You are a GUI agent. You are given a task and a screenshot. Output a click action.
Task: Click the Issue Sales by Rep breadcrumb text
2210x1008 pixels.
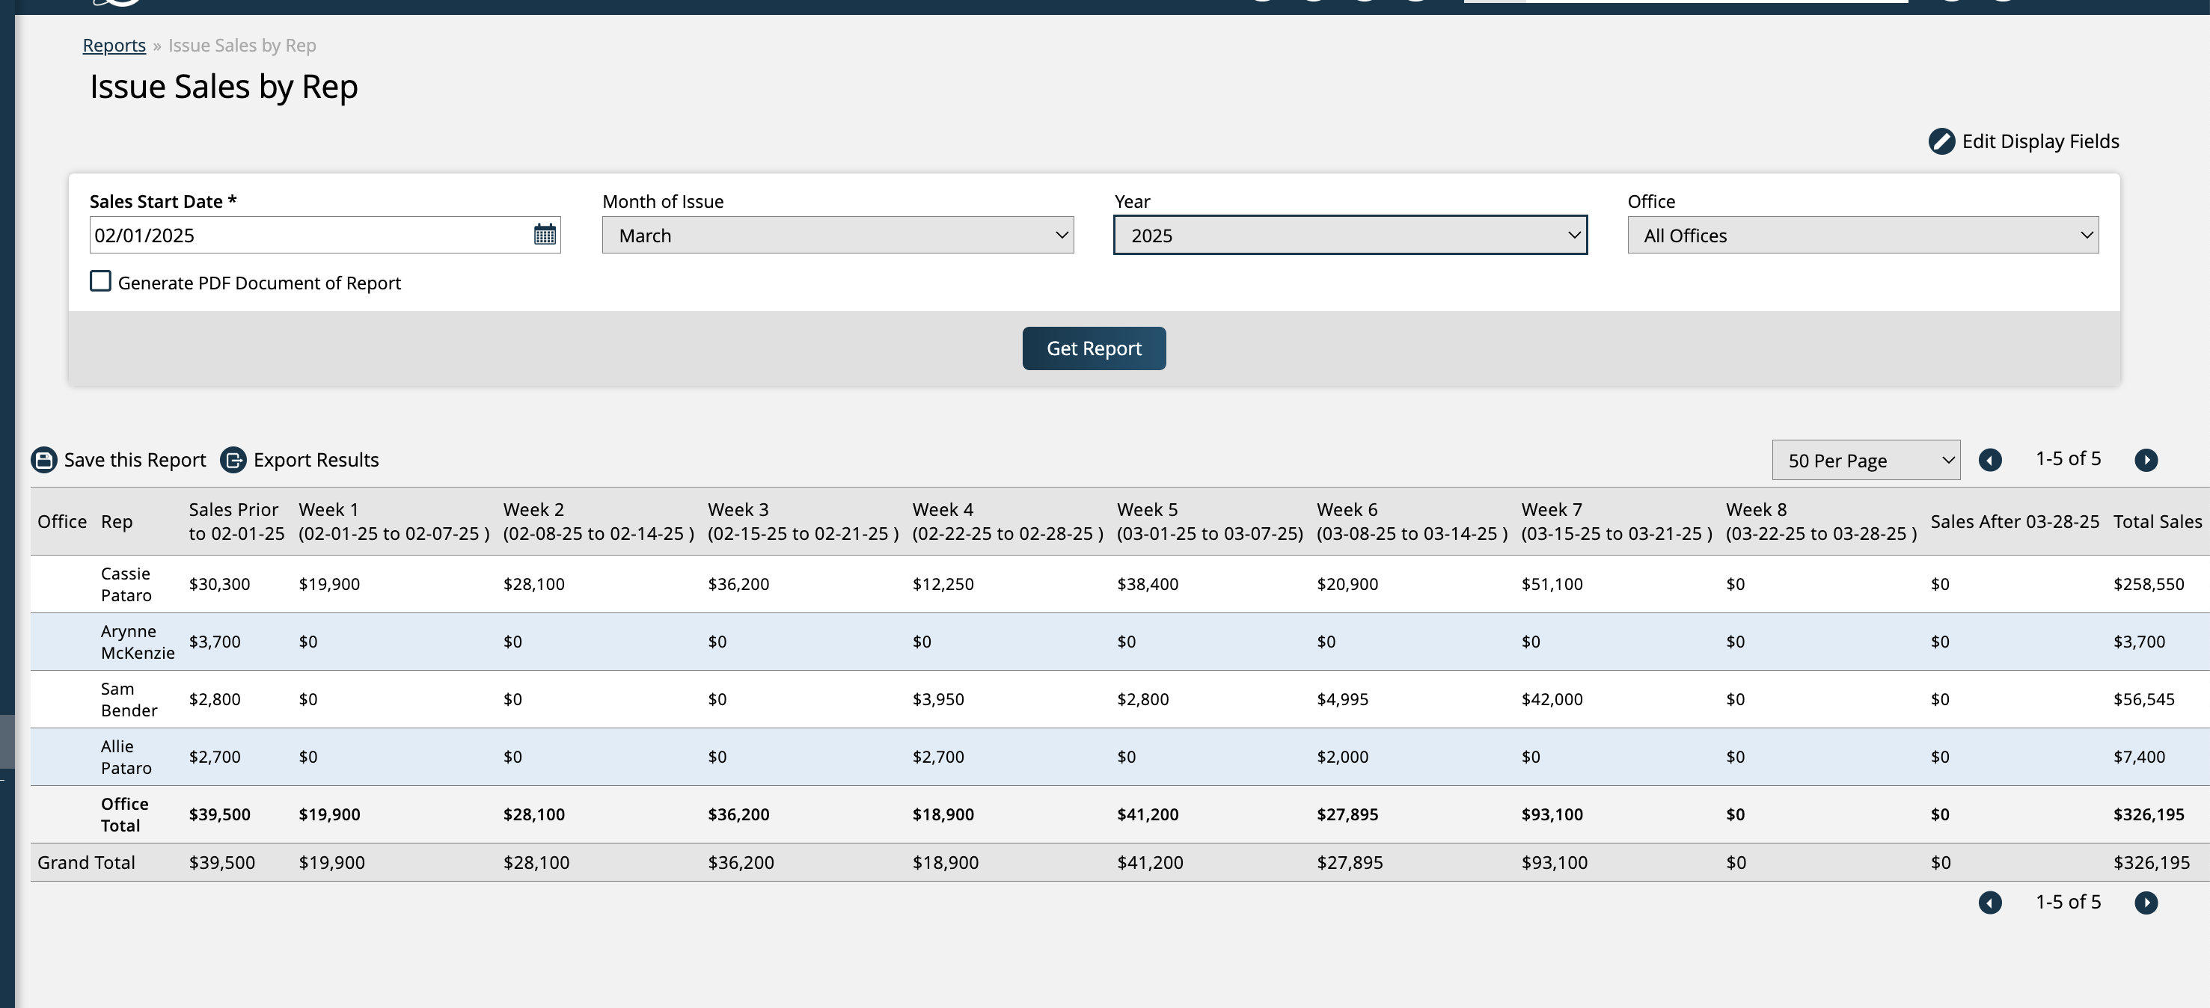pyautogui.click(x=242, y=46)
